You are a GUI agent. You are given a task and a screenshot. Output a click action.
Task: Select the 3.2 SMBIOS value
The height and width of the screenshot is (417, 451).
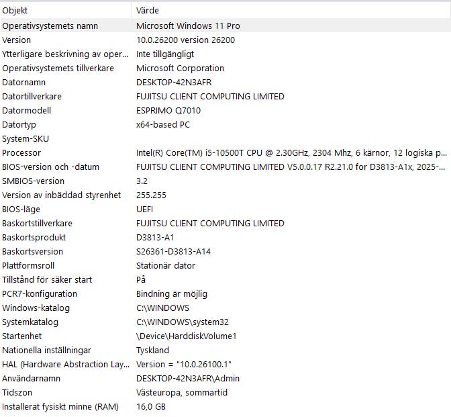[142, 181]
